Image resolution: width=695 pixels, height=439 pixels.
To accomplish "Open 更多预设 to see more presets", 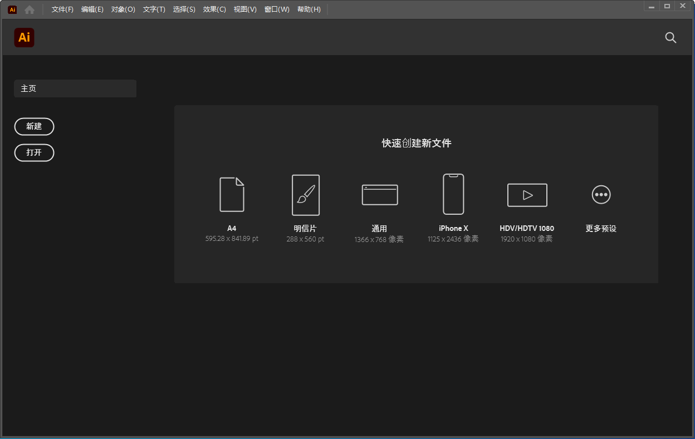I will click(601, 195).
